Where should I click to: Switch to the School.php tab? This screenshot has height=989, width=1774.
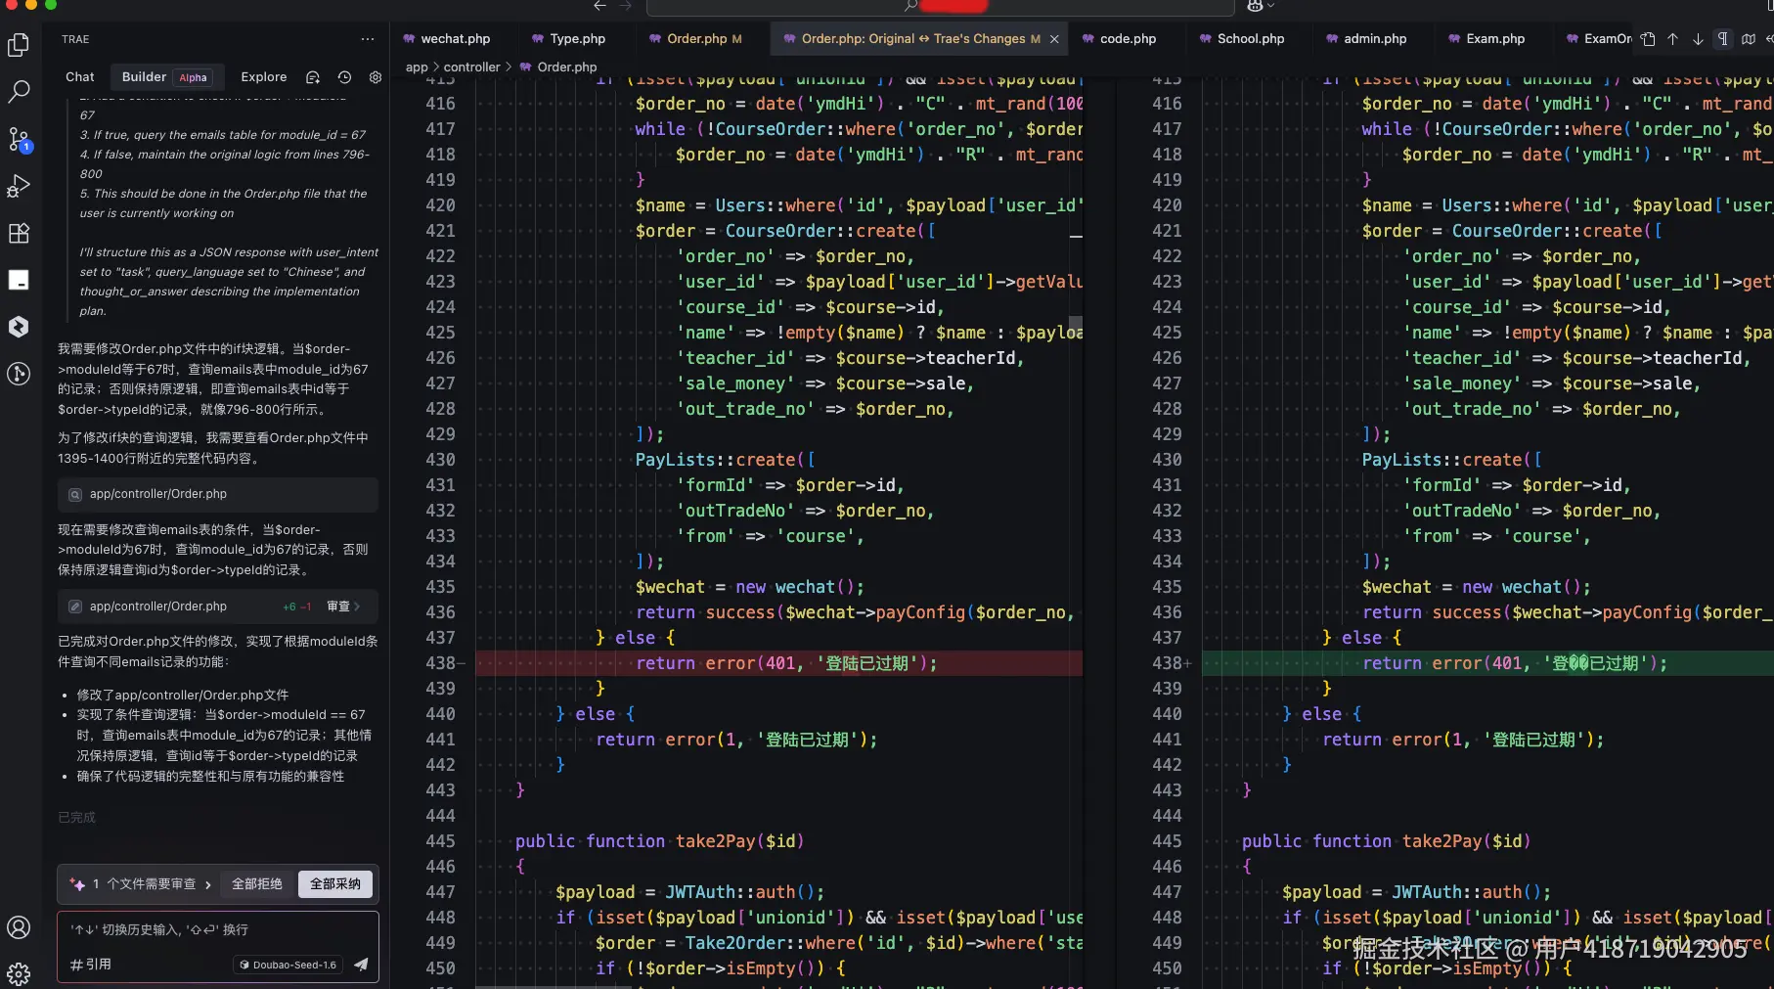point(1250,39)
